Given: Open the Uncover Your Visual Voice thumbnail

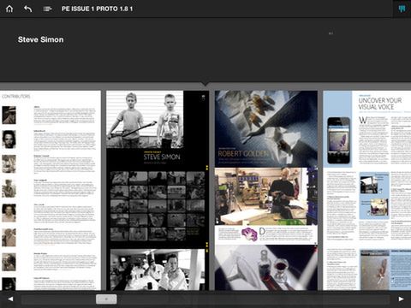Looking at the screenshot, I should tap(367, 191).
